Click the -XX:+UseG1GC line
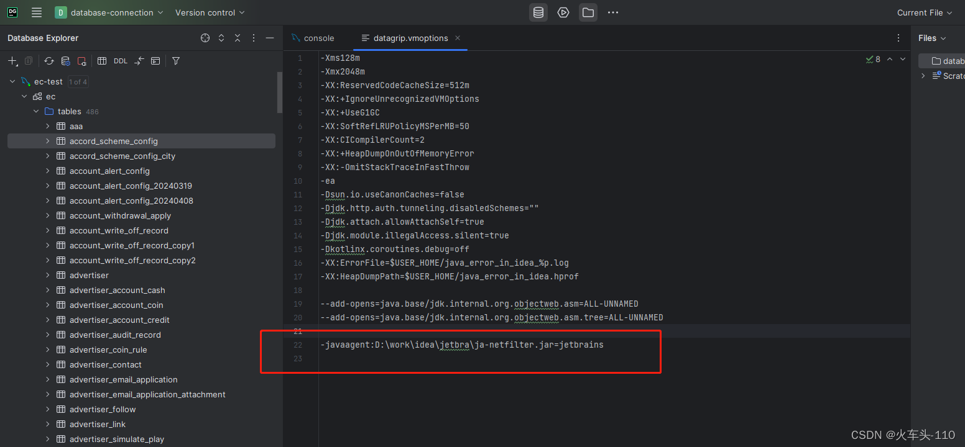 [x=350, y=112]
